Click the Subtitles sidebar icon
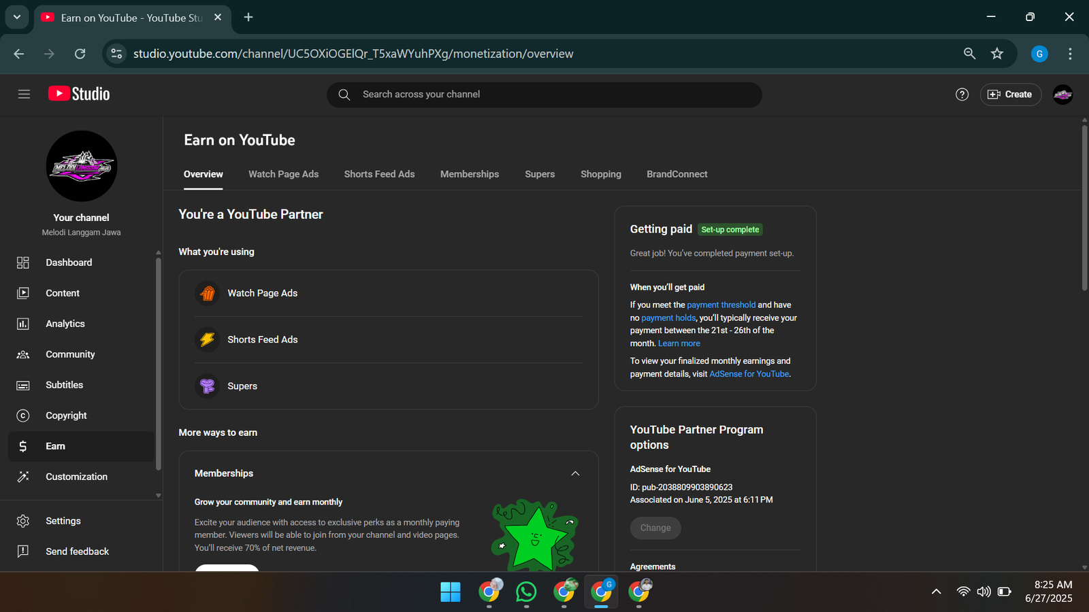1089x612 pixels. click(23, 385)
